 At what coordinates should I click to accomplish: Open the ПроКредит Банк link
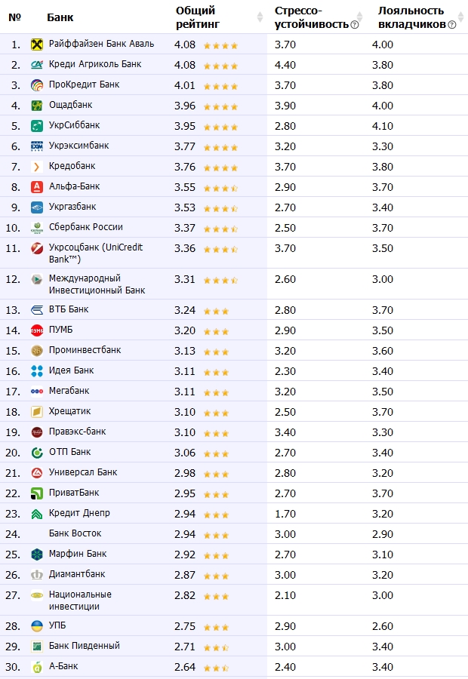(84, 84)
